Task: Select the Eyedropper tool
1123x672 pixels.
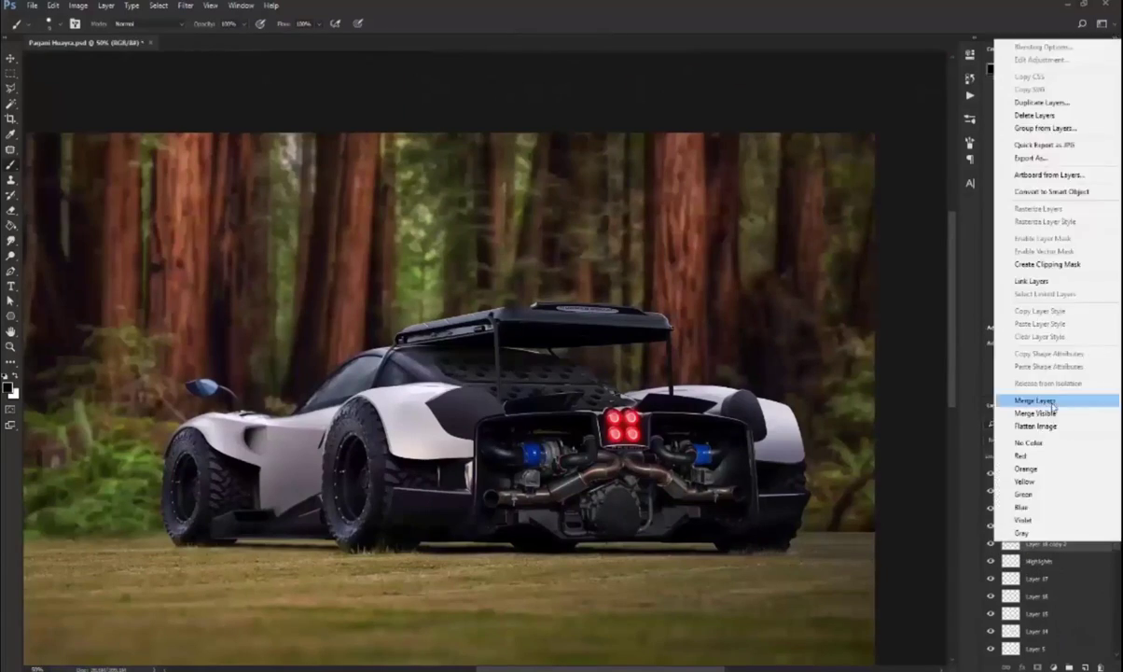Action: coord(10,134)
